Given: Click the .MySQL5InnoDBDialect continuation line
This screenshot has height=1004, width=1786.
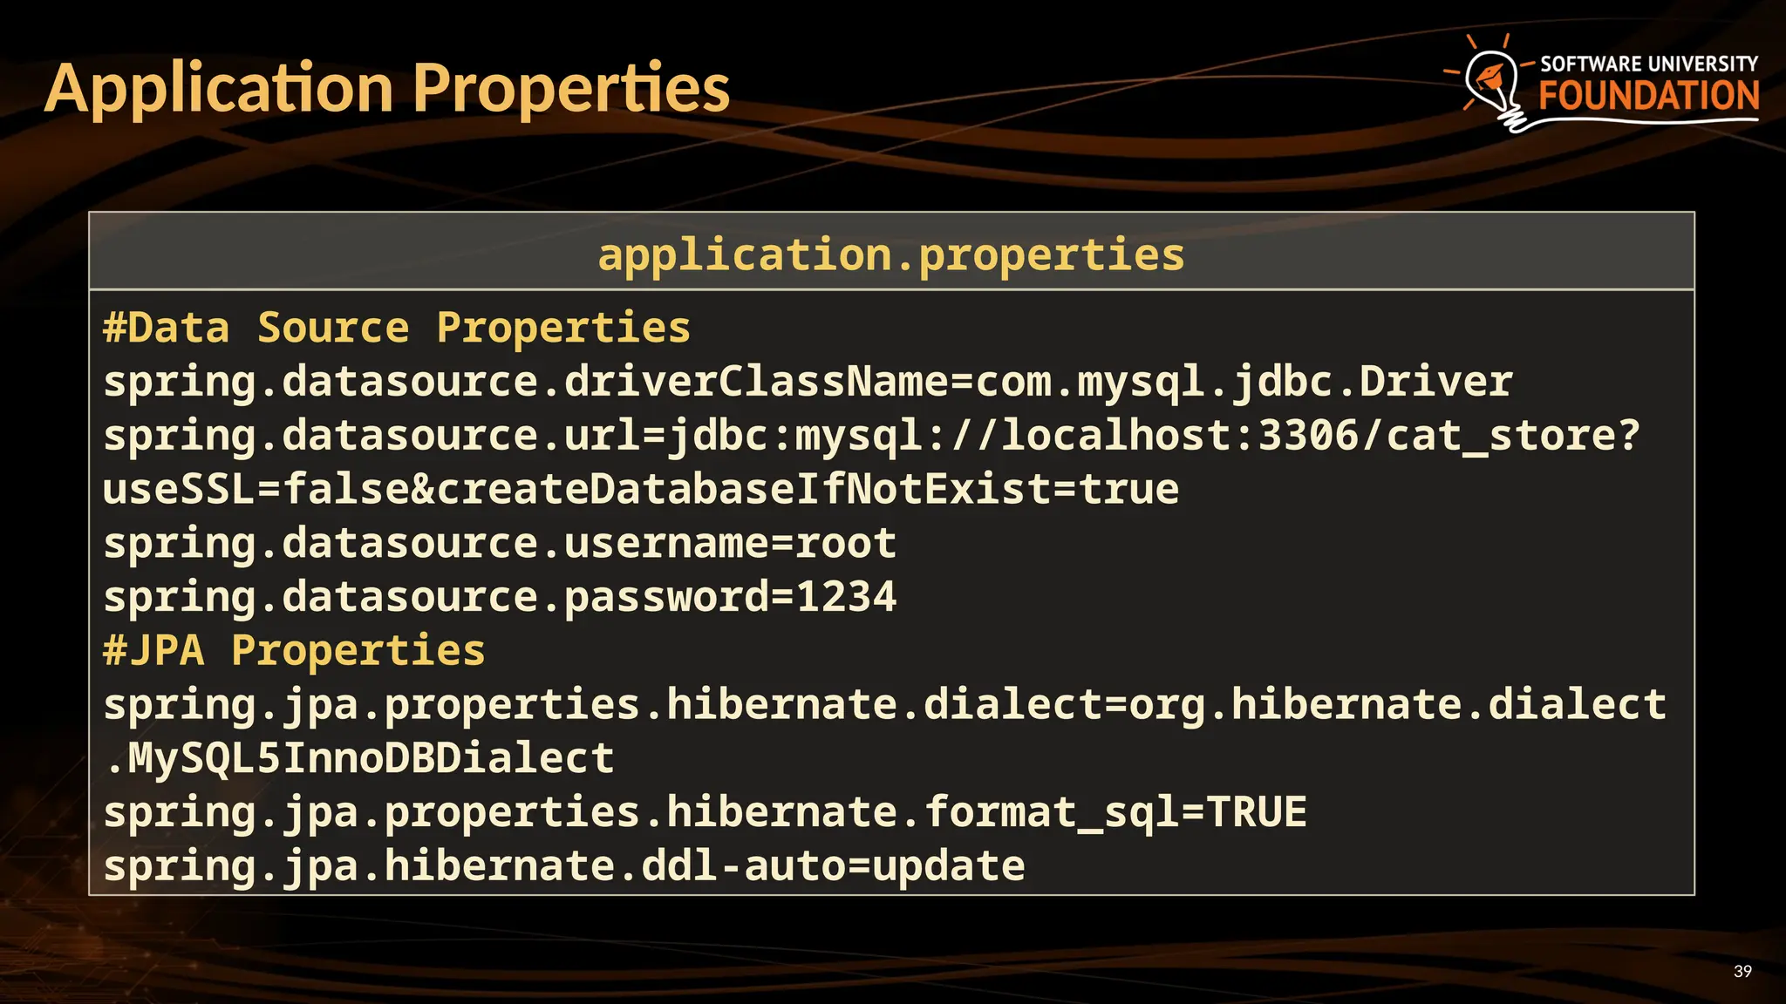Looking at the screenshot, I should coord(359,758).
